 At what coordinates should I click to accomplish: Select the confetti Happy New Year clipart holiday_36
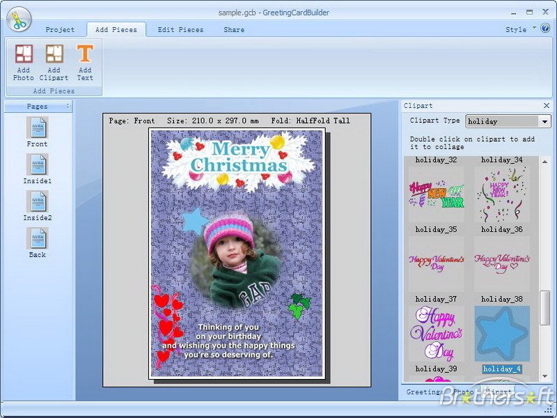point(501,194)
